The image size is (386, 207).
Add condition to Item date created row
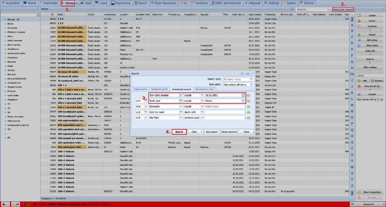point(248,95)
